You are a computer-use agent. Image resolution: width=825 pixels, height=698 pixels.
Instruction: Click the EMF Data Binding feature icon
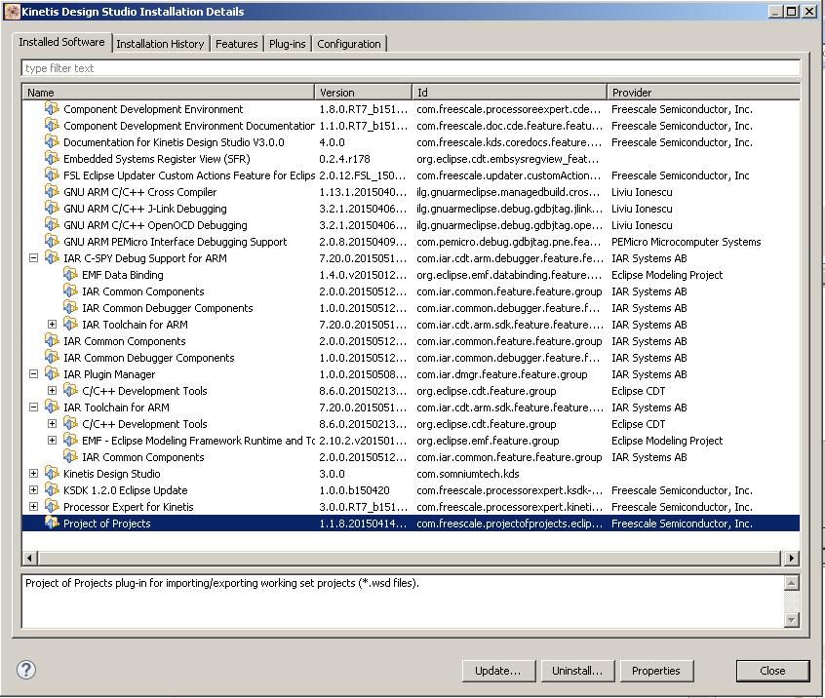(70, 275)
